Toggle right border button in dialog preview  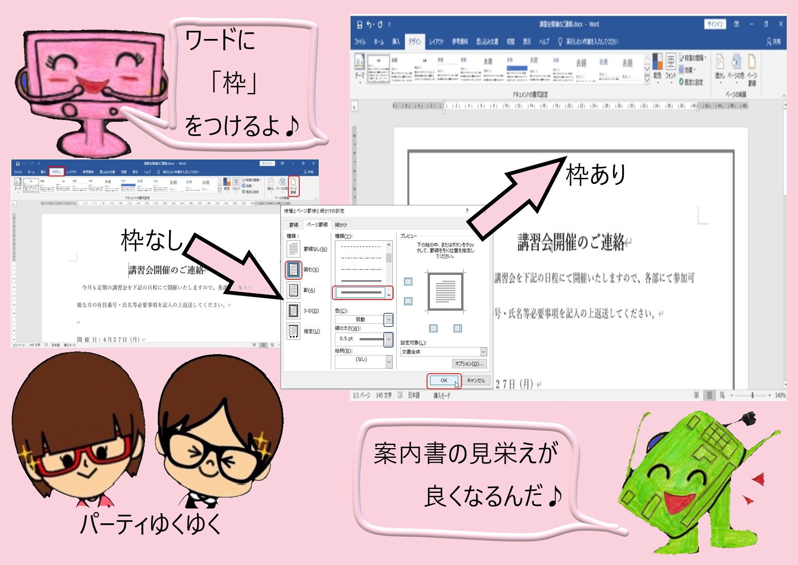(457, 328)
